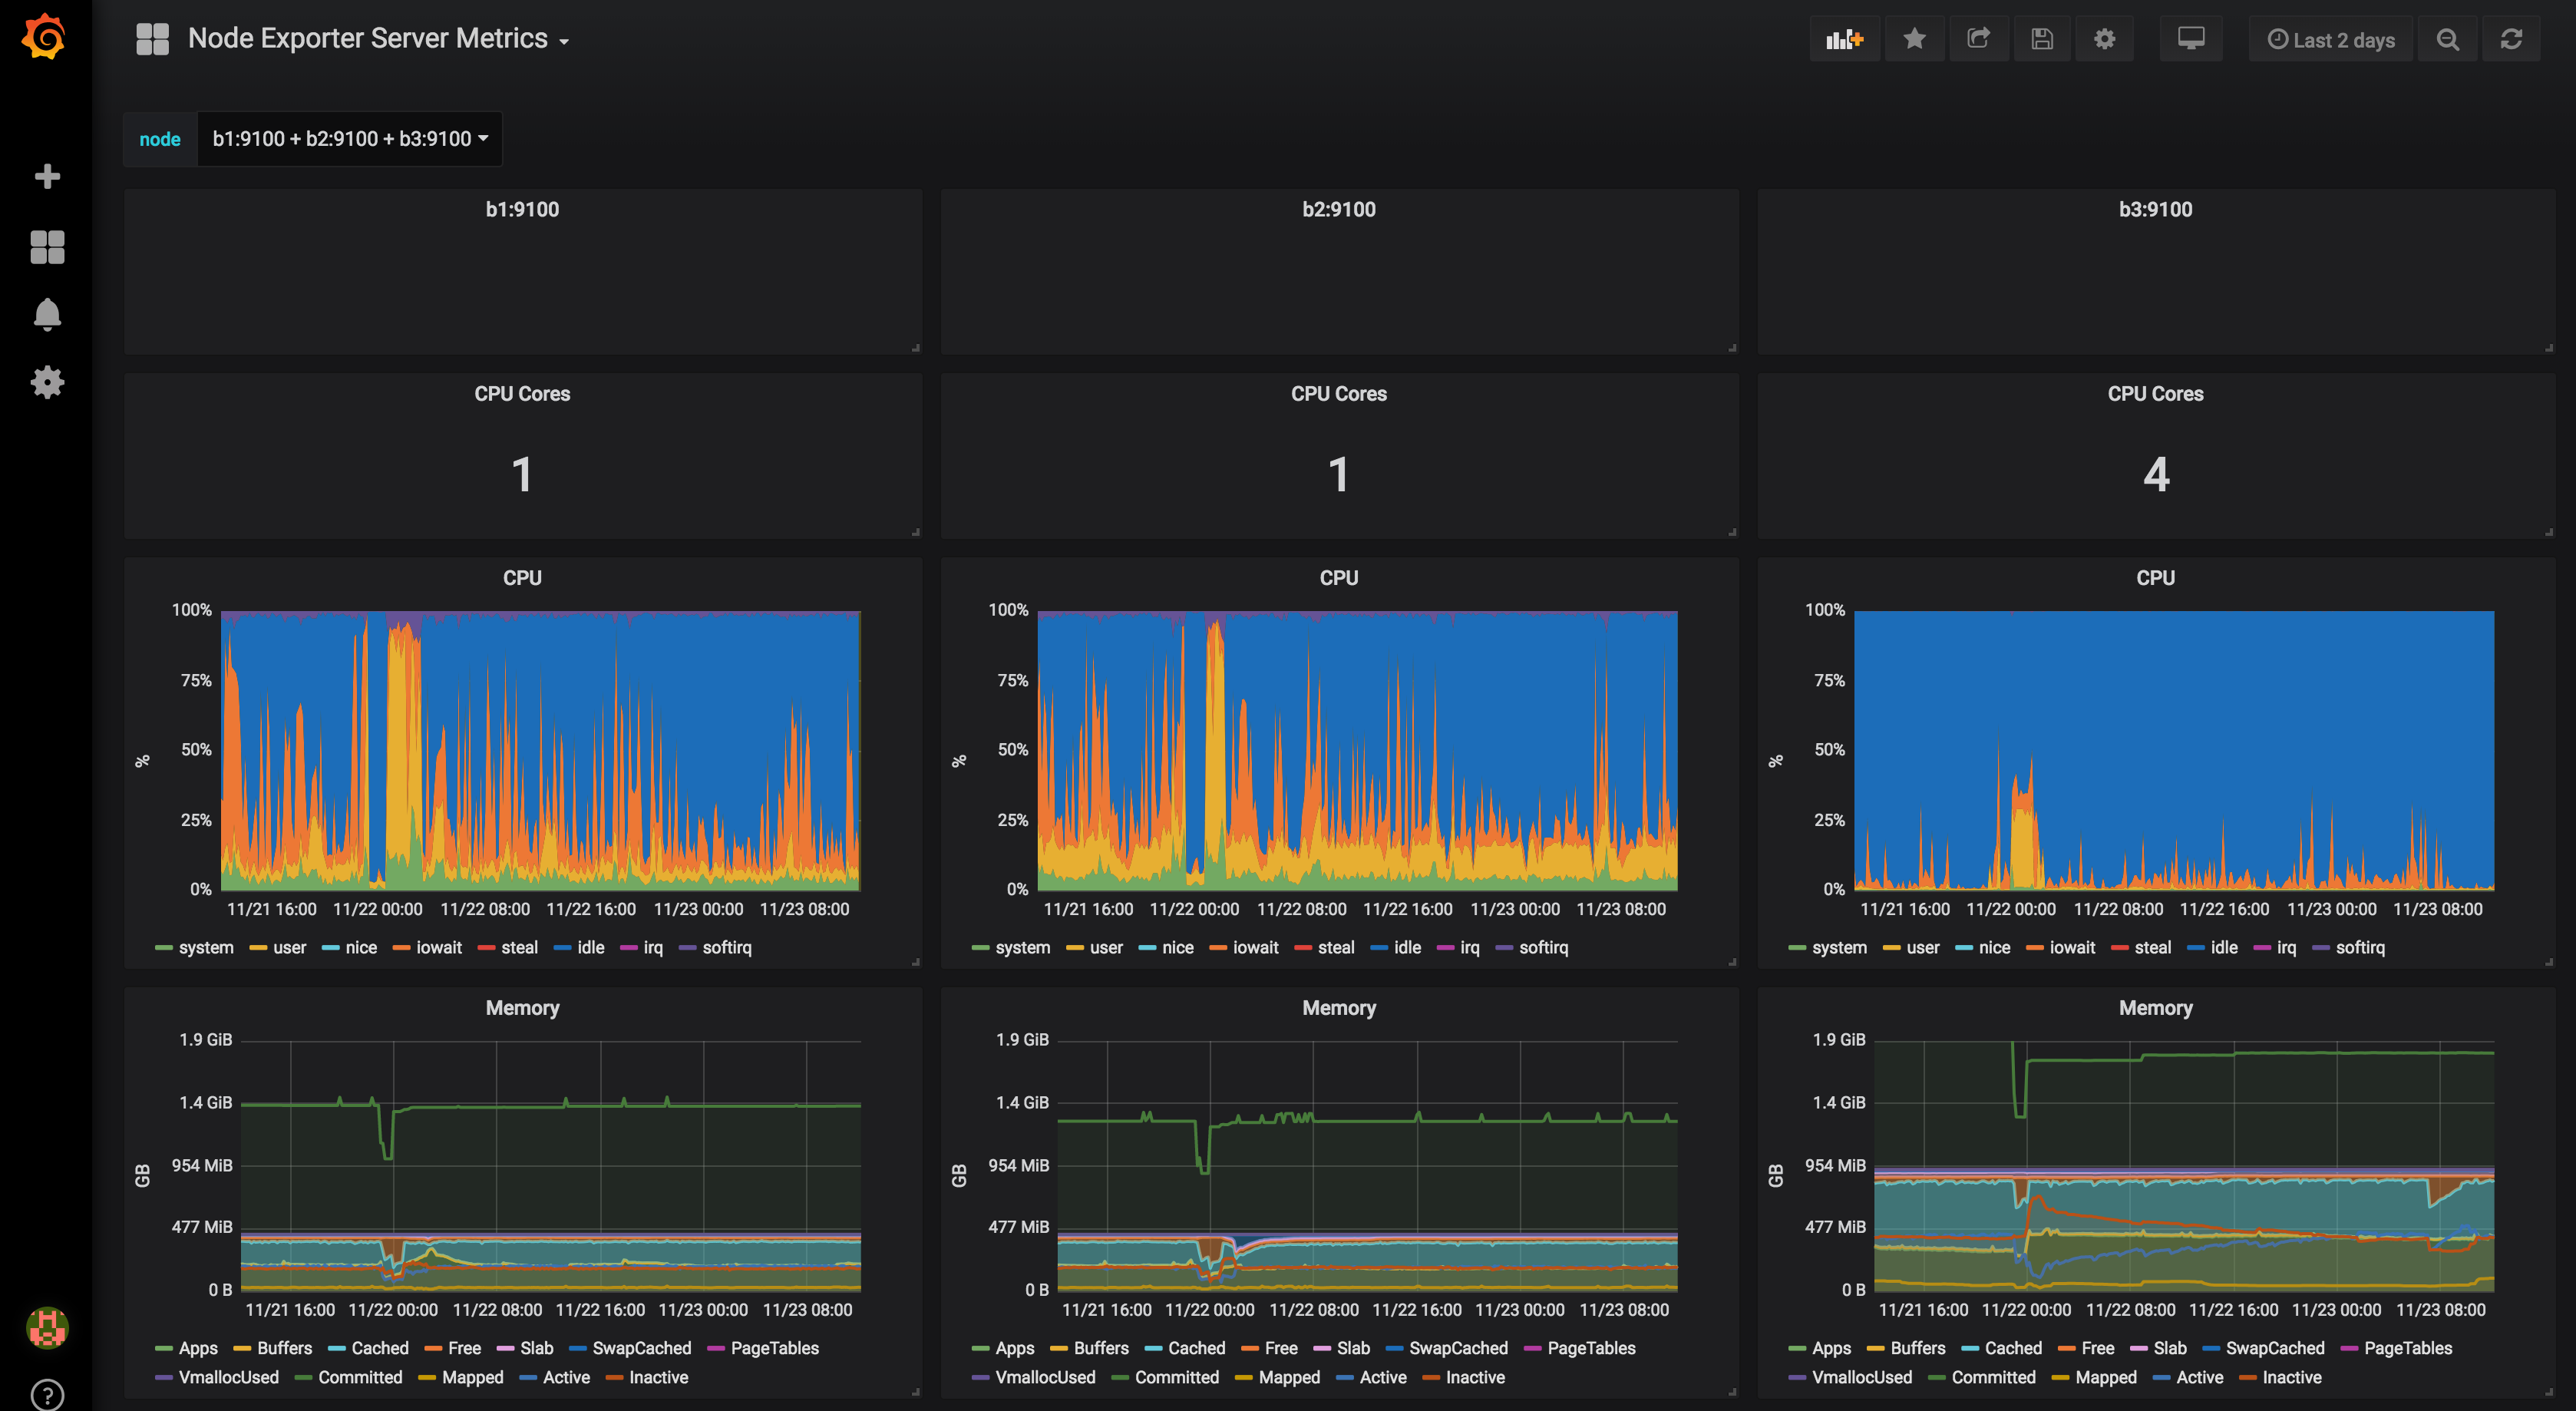Star this dashboard as favorite
Viewport: 2576px width, 1411px height.
1914,39
